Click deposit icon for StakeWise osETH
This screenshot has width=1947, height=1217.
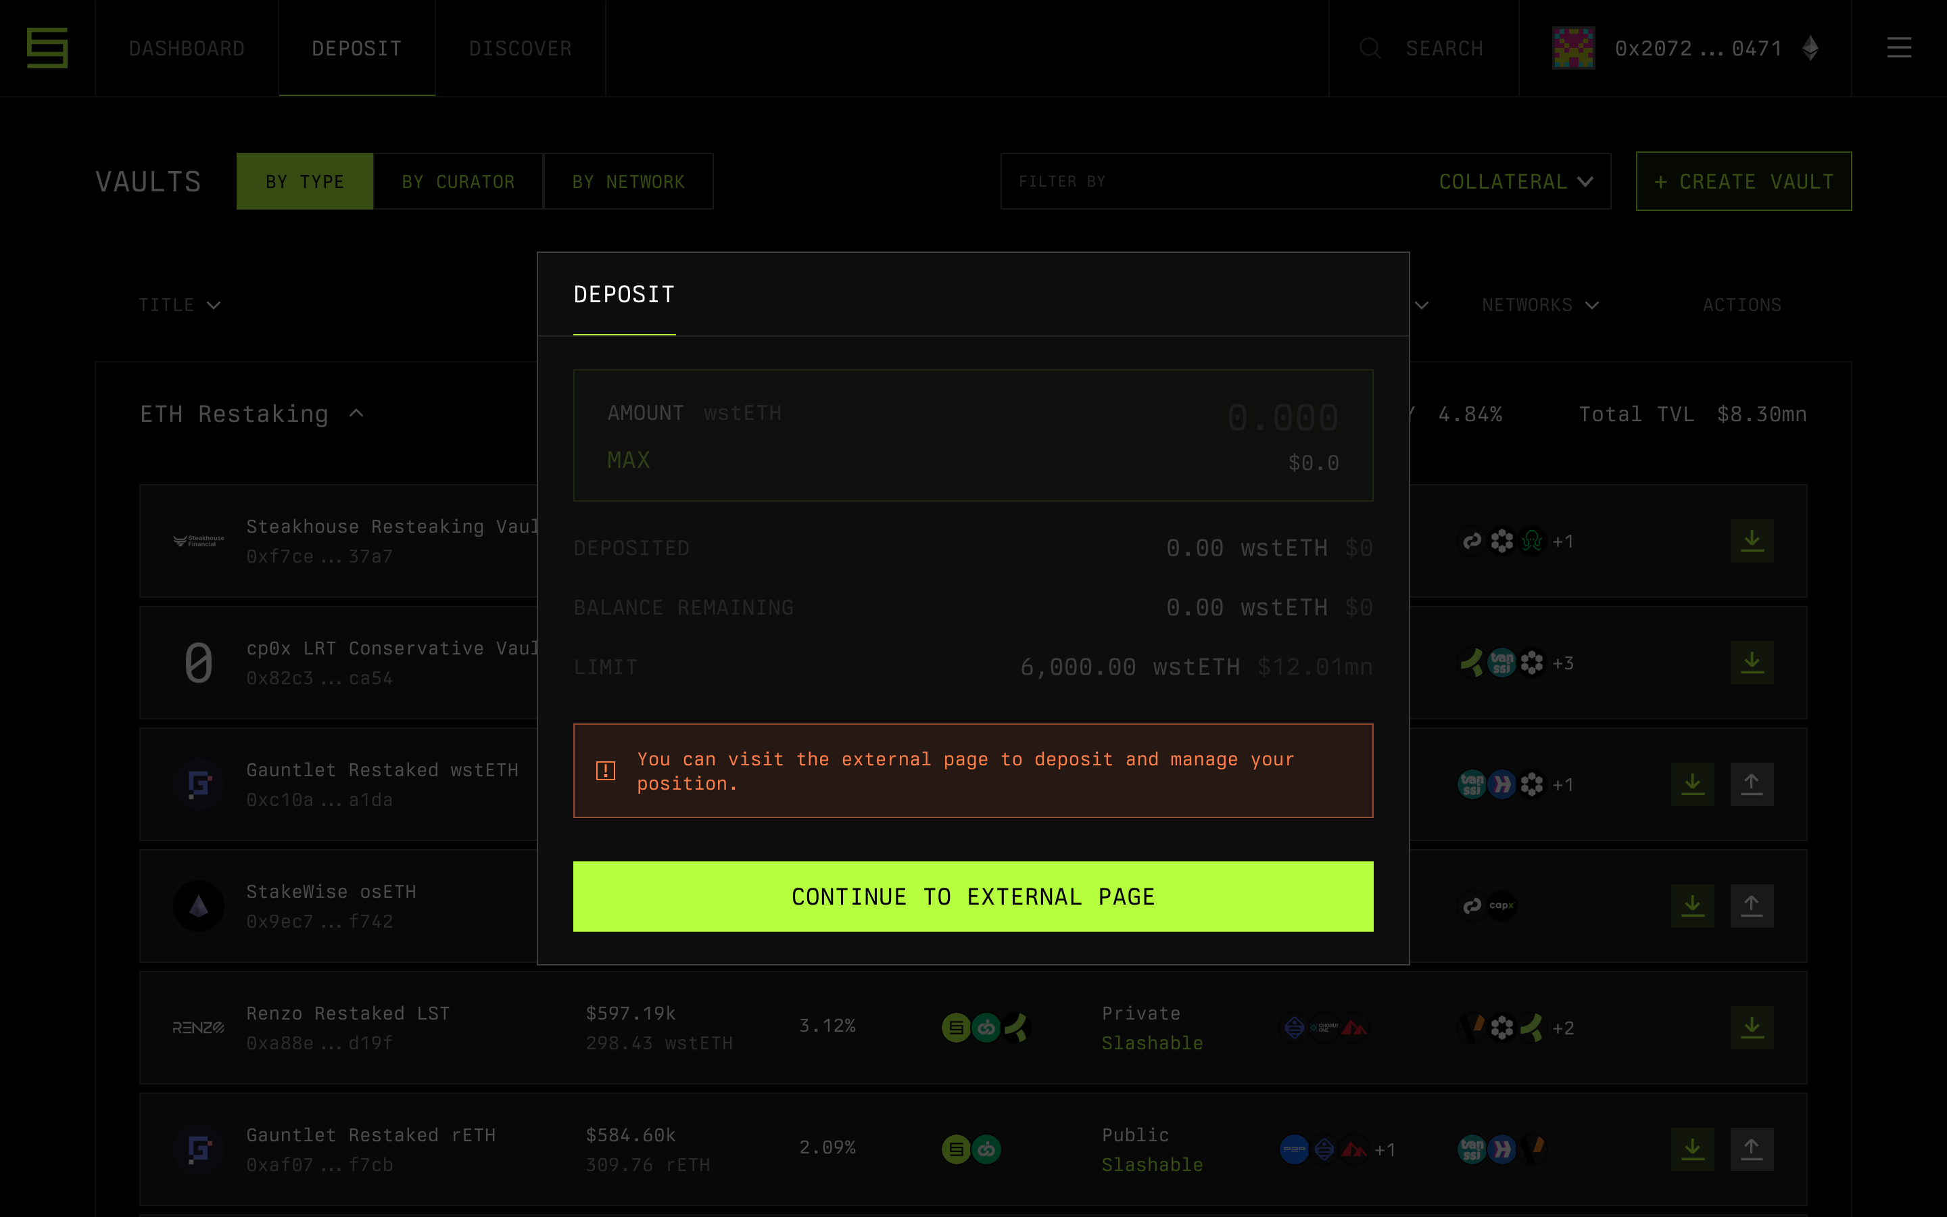click(x=1692, y=905)
